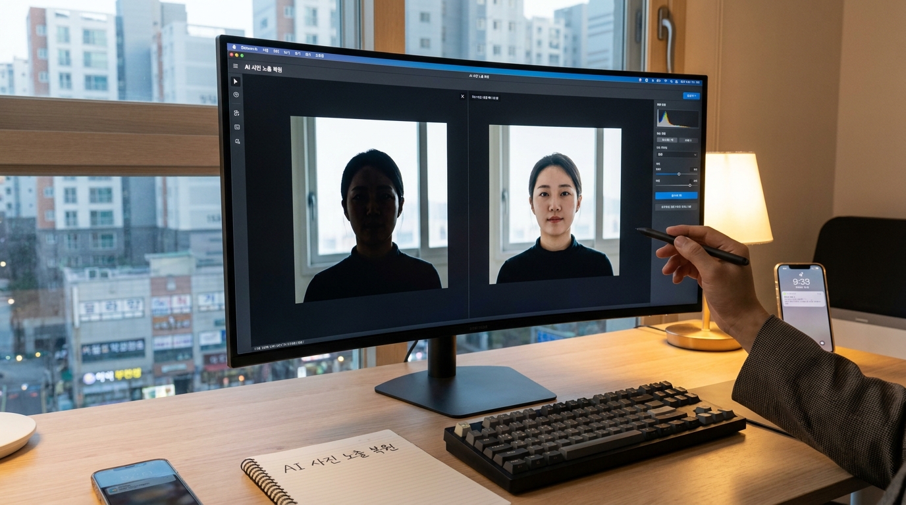
Task: Open the Apple menu in the menu bar
Action: tap(234, 47)
